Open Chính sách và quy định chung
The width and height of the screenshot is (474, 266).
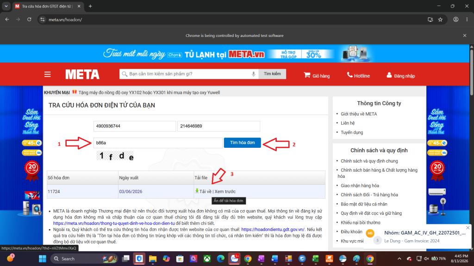(x=369, y=161)
